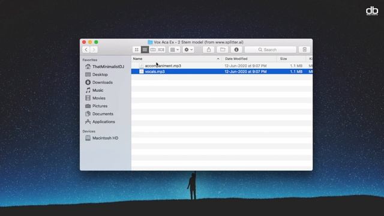Click the accompaniment.mp3 file icon
Image resolution: width=384 pixels, height=216 pixels.
pos(142,65)
